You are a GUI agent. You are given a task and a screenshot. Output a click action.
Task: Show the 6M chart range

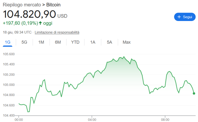58,42
